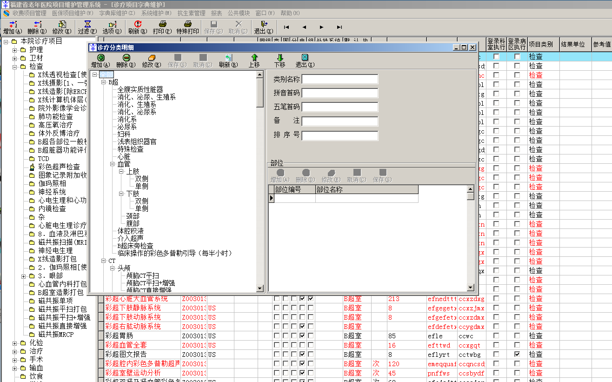612x382 pixels.
Task: Click the 内镜检查 folder in left tree
Action: (52, 208)
